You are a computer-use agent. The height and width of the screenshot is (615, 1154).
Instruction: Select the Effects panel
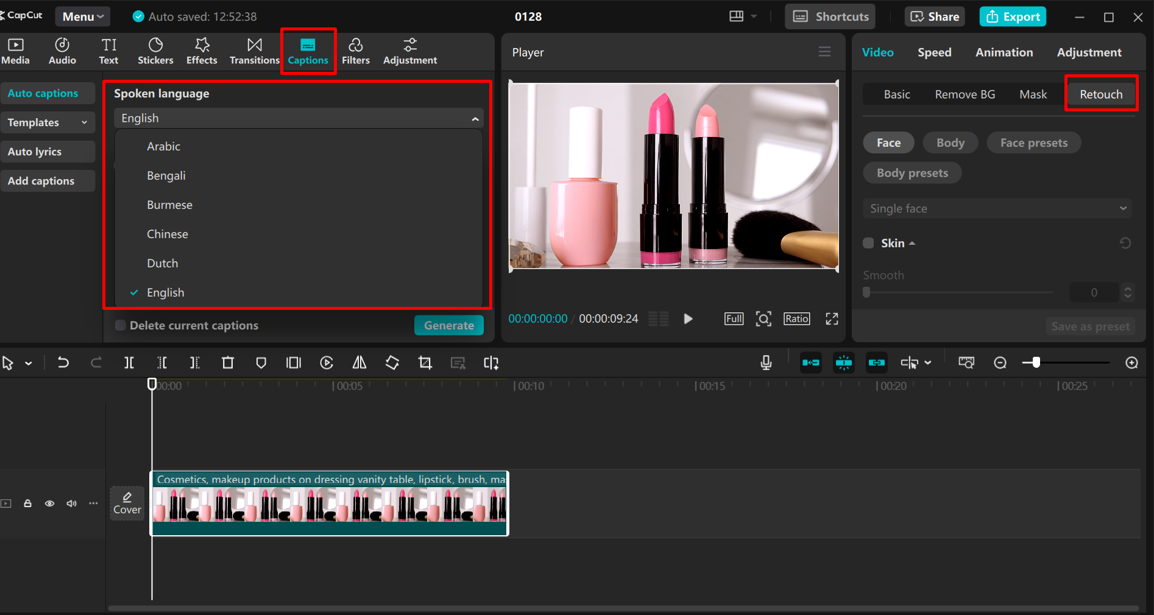click(201, 51)
